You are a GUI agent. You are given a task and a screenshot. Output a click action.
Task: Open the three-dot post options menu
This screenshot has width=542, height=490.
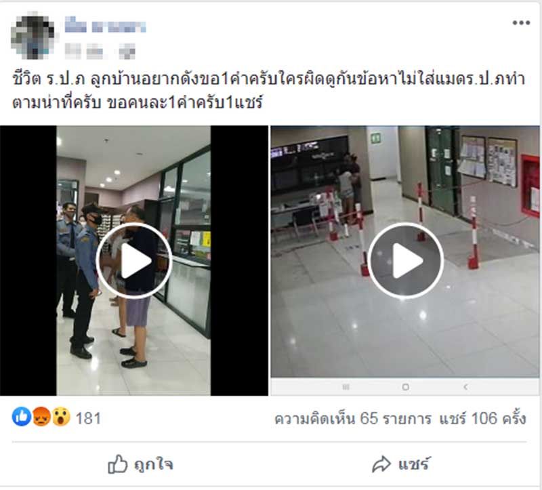521,23
